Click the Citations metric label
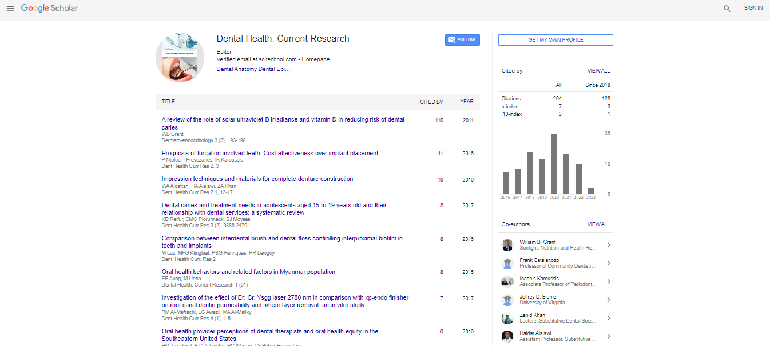 511,99
